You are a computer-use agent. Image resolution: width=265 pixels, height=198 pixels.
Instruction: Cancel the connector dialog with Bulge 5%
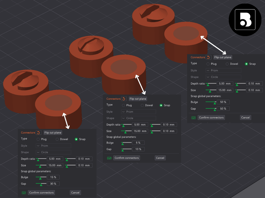pyautogui.click(x=160, y=158)
